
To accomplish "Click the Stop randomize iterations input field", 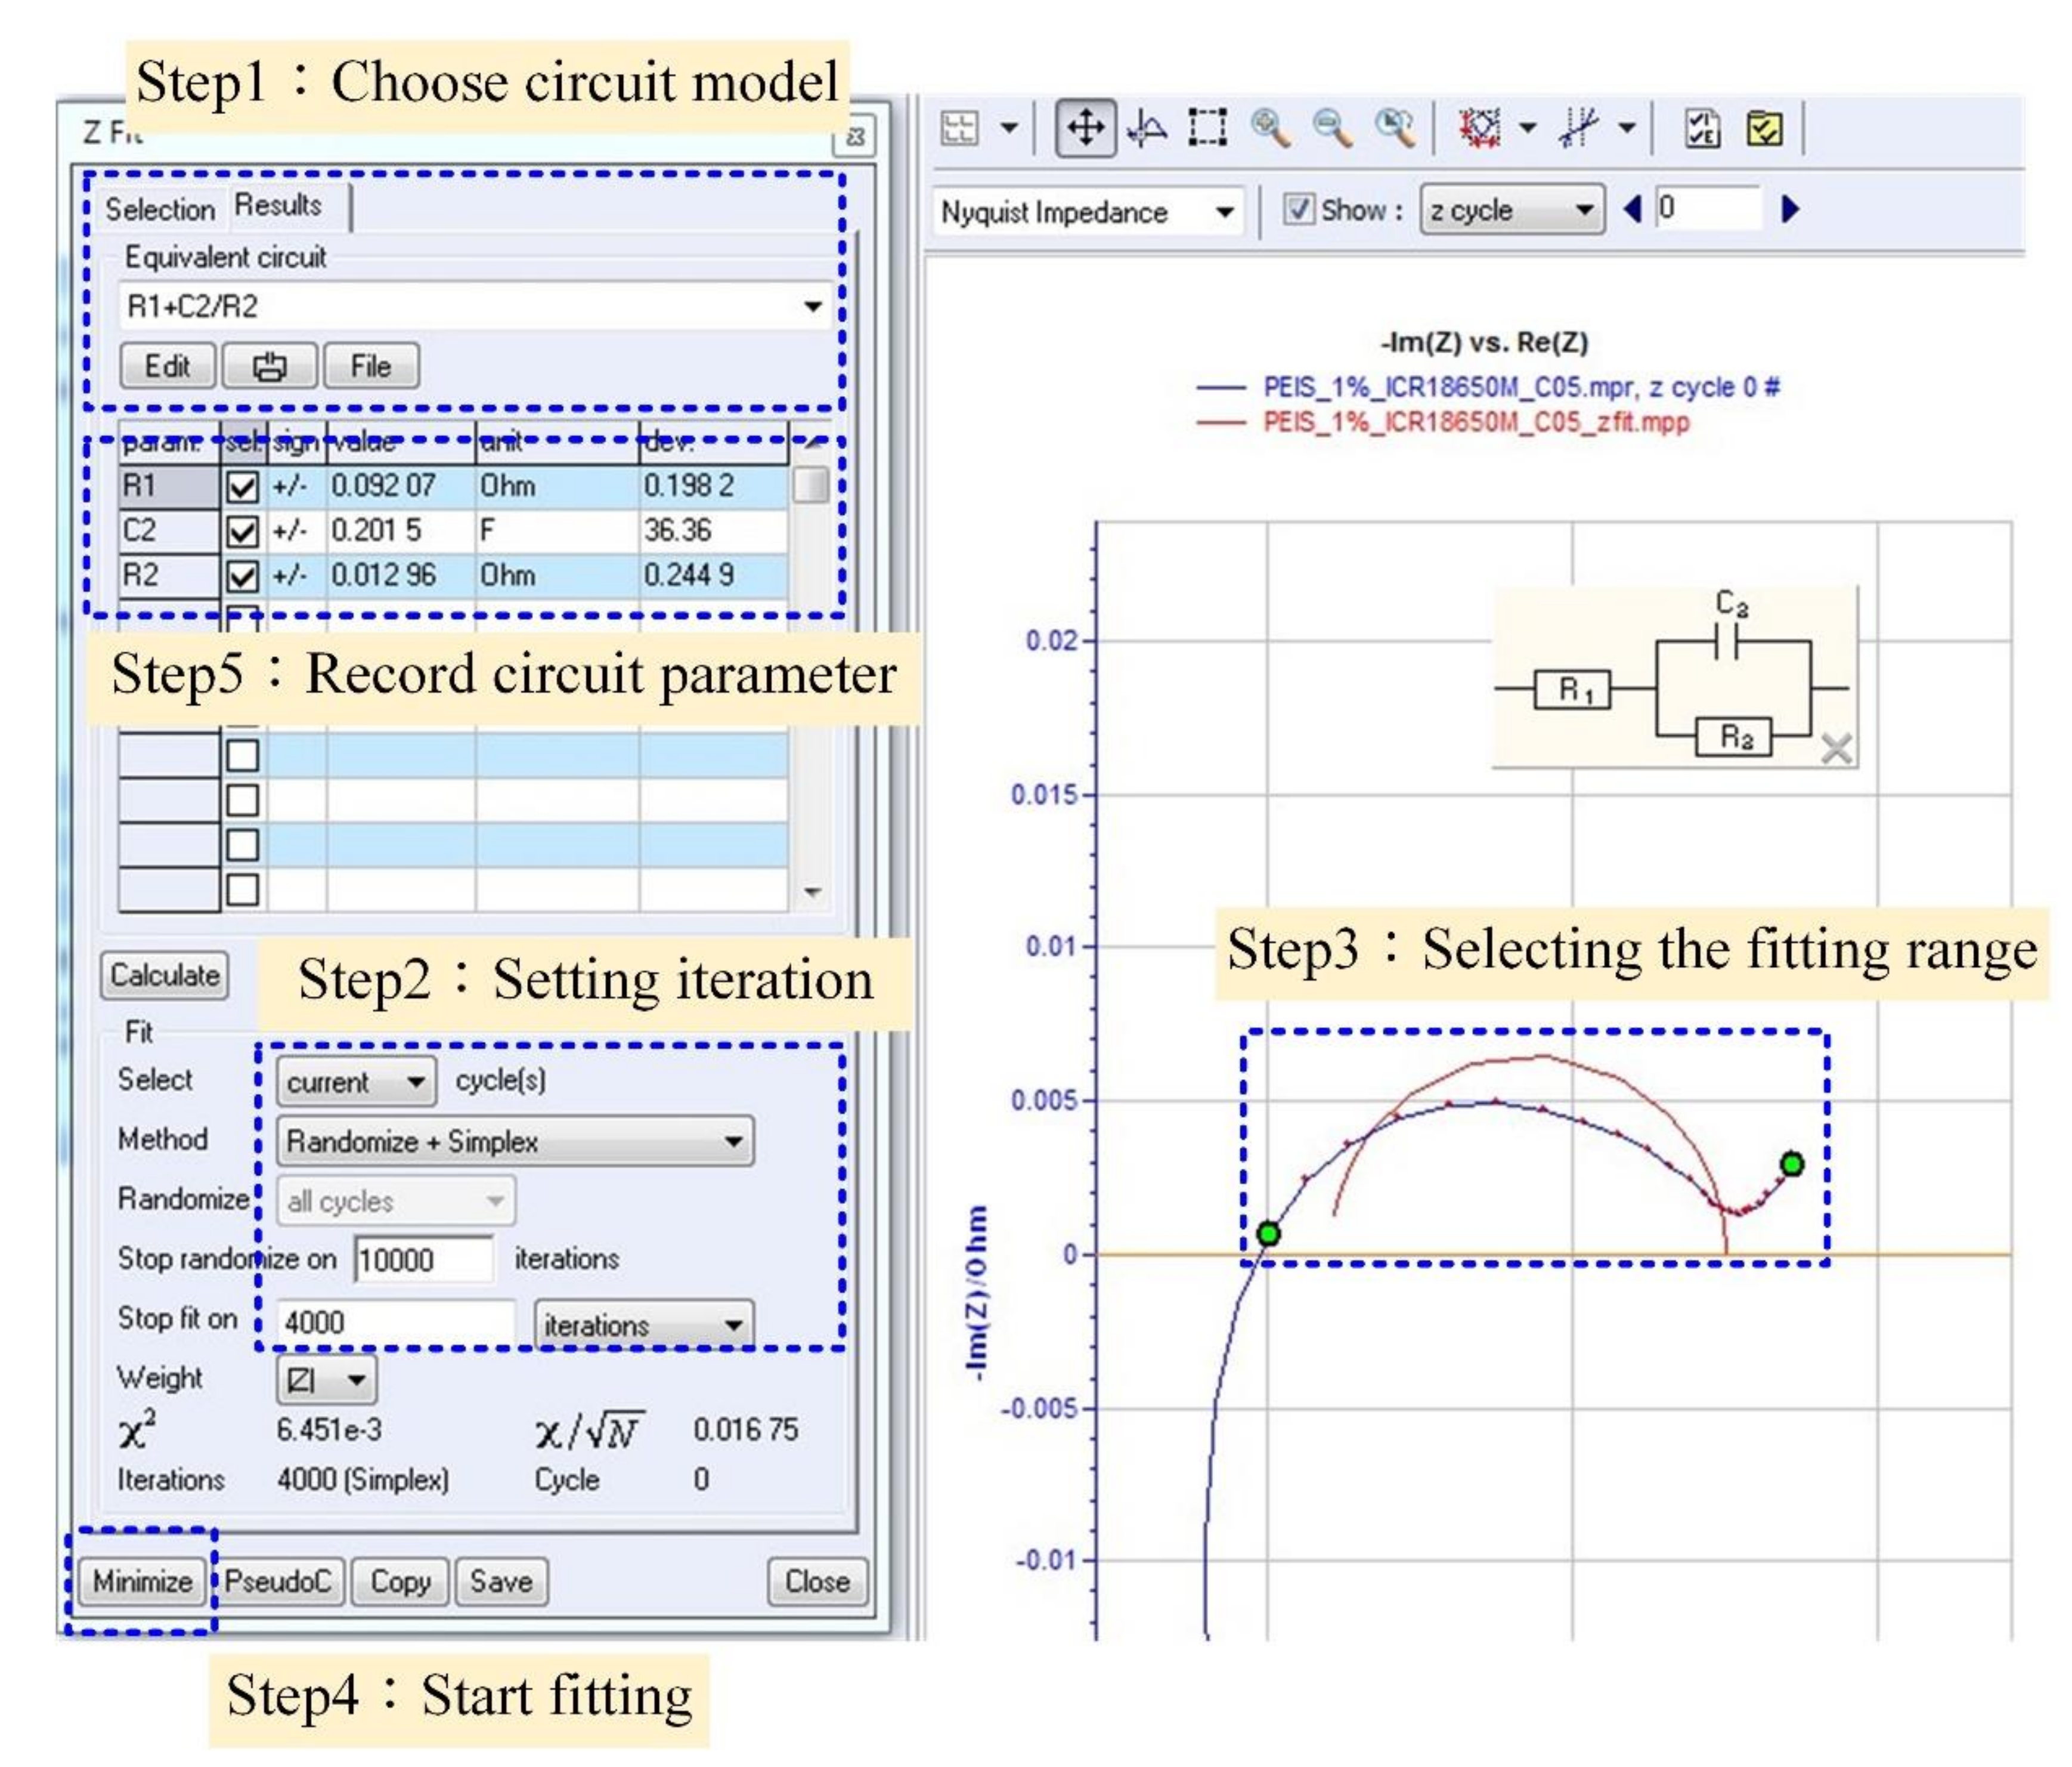I will point(423,1260).
